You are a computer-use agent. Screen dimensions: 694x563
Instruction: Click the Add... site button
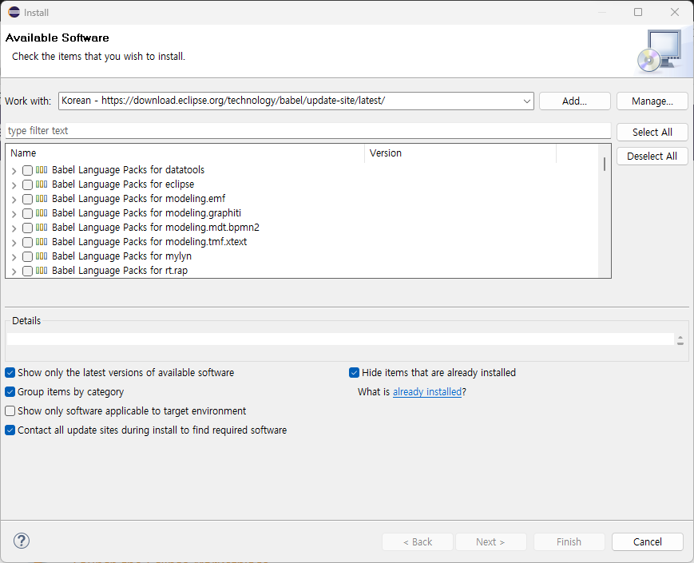(x=574, y=101)
